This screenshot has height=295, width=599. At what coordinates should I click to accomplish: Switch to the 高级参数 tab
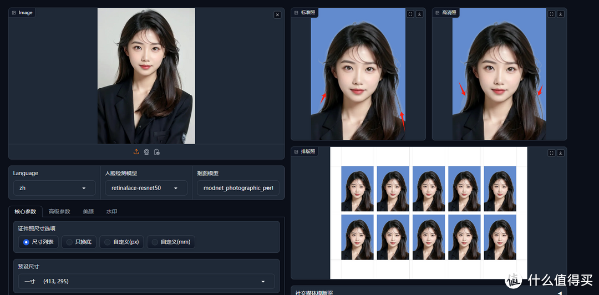coord(59,211)
